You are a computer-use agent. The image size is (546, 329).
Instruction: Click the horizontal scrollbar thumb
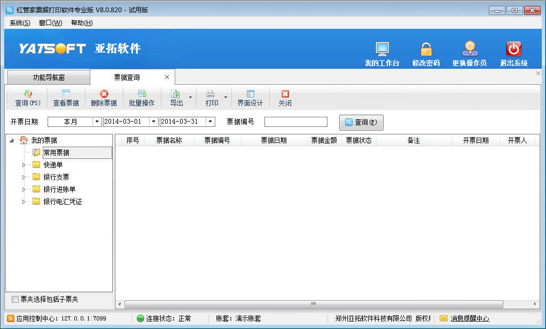coord(314,304)
